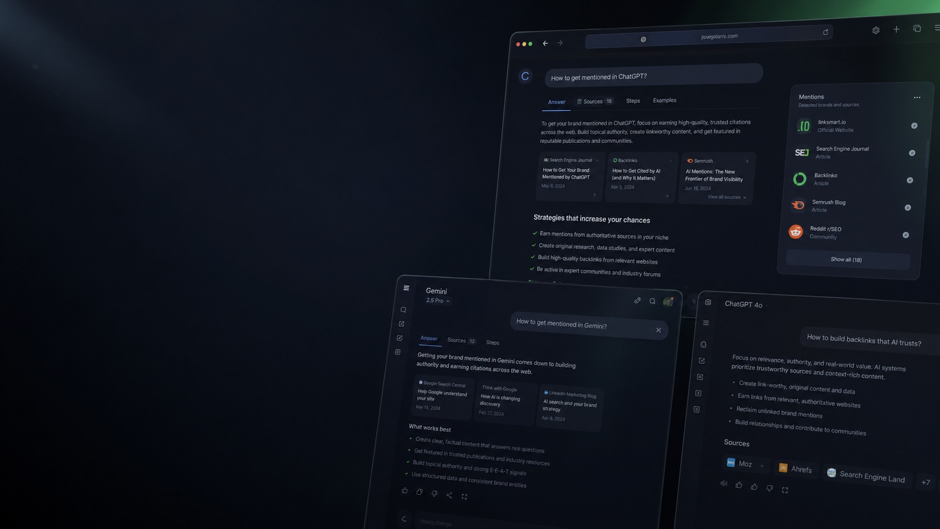Read the ChatGPT 4o answer aloud

click(x=724, y=483)
